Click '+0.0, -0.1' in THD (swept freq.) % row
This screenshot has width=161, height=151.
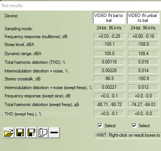click(x=109, y=114)
